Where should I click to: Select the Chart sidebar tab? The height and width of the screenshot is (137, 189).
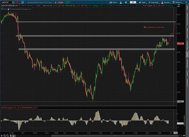tap(187, 54)
